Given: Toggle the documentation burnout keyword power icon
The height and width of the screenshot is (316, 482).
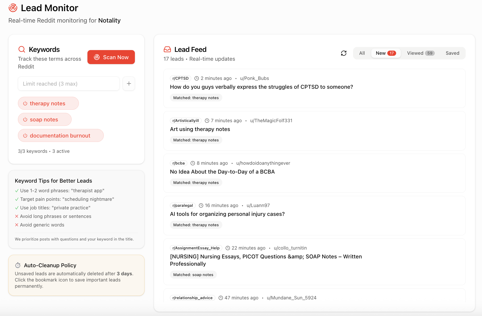Looking at the screenshot, I should point(25,135).
